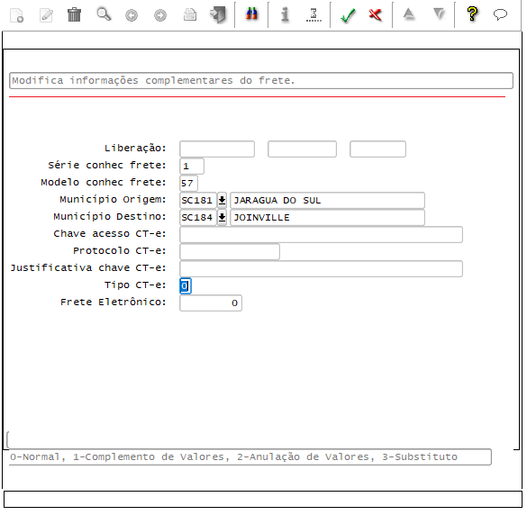Click the '0-Normal, 1-Complemento de Valores' hint text
Screen dimensions: 527x515
pyautogui.click(x=233, y=456)
